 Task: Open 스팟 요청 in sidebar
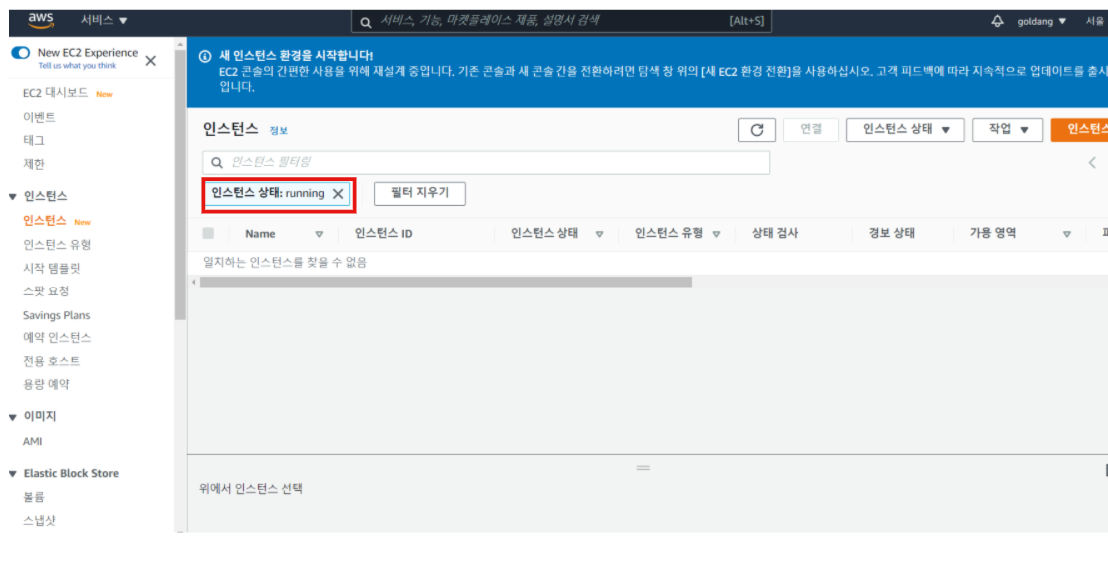46,291
